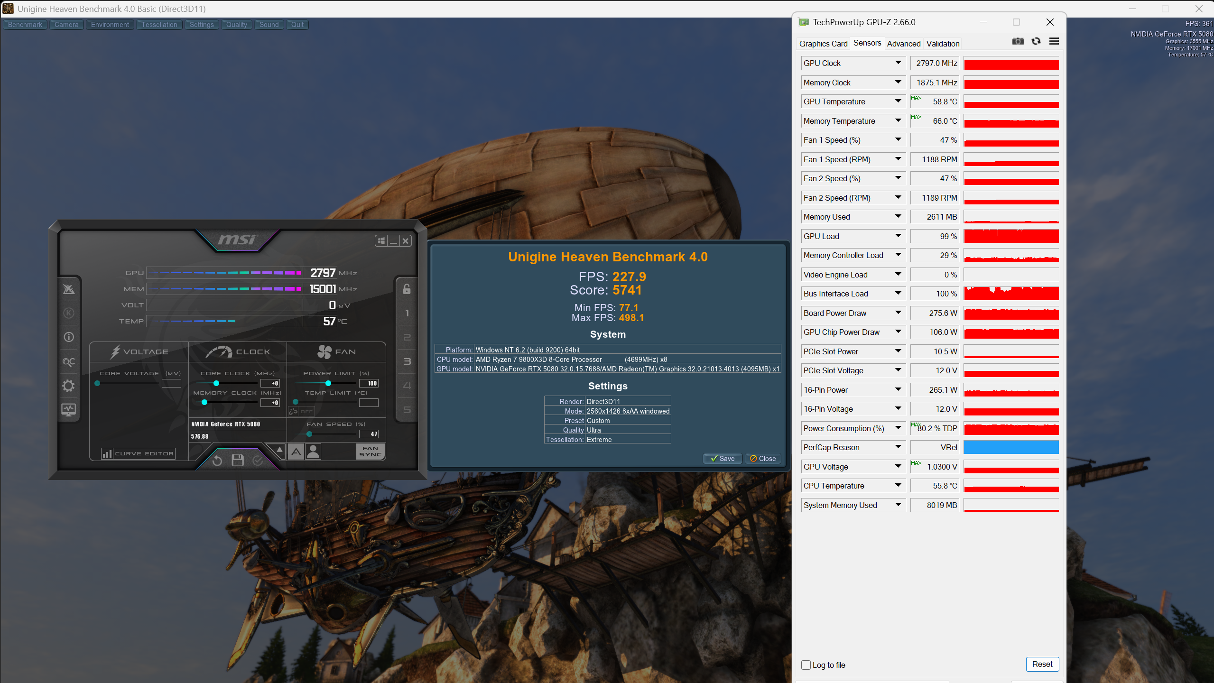This screenshot has width=1214, height=683.
Task: Switch to the Graphics Card tab in GPU-Z
Action: click(823, 44)
